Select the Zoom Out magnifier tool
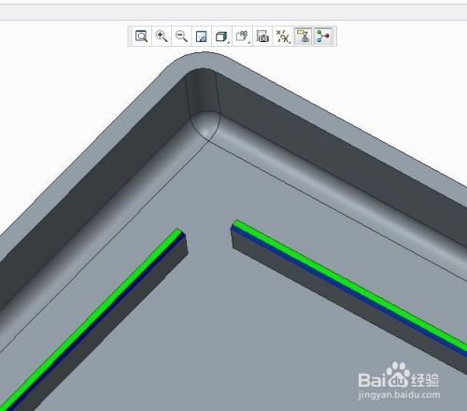The image size is (467, 411). (181, 36)
